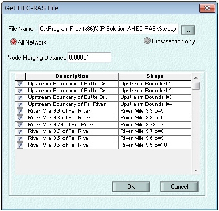Image resolution: width=219 pixels, height=211 pixels.
Task: Uncheck the Upstream Boundar#1 row checkbox
Action: coord(20,84)
